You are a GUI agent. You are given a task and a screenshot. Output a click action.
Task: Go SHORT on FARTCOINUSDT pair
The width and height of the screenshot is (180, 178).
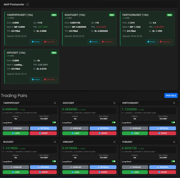coord(163,133)
